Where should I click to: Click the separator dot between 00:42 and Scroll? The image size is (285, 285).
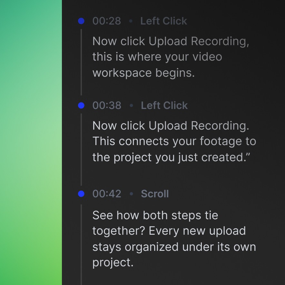(x=132, y=194)
